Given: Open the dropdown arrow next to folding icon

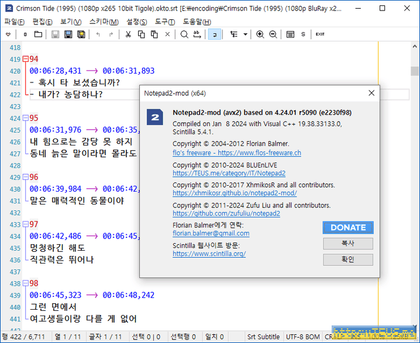Looking at the screenshot, I should coord(245,34).
